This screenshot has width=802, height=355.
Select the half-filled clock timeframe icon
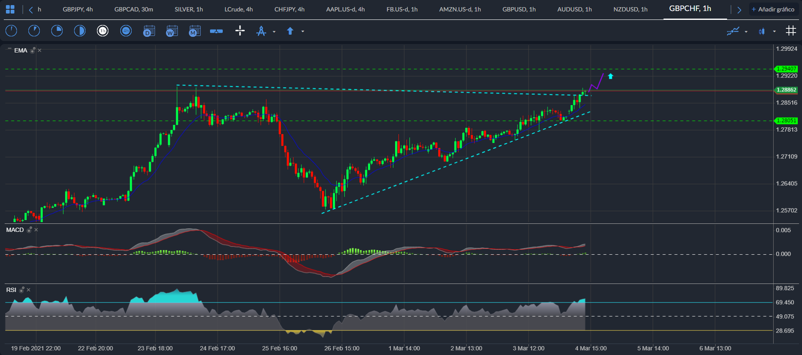click(80, 31)
